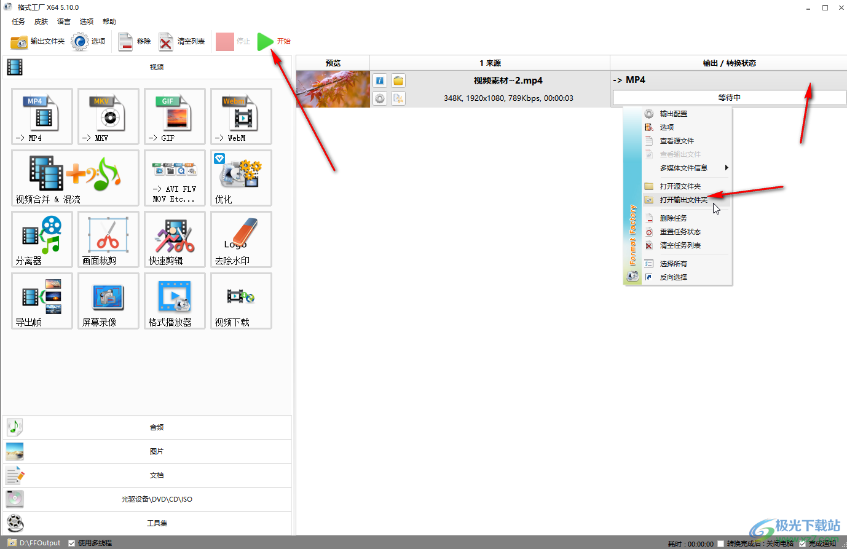Open the 语言 menu
Viewport: 847px width, 549px height.
click(64, 22)
